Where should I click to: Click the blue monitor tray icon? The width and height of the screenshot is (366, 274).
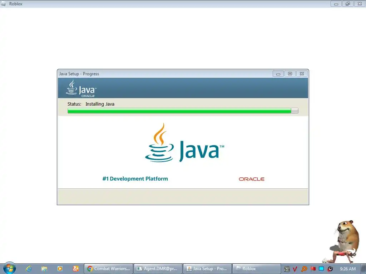(x=321, y=269)
